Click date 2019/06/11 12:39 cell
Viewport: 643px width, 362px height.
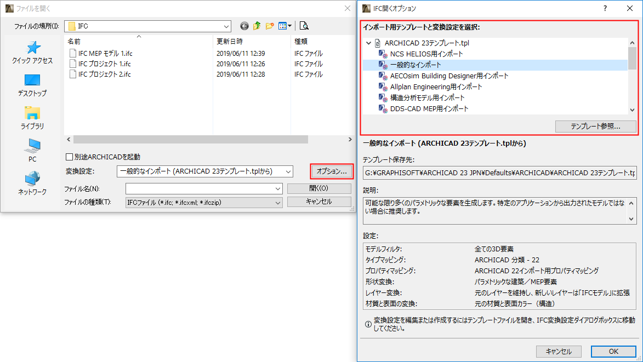(x=241, y=53)
